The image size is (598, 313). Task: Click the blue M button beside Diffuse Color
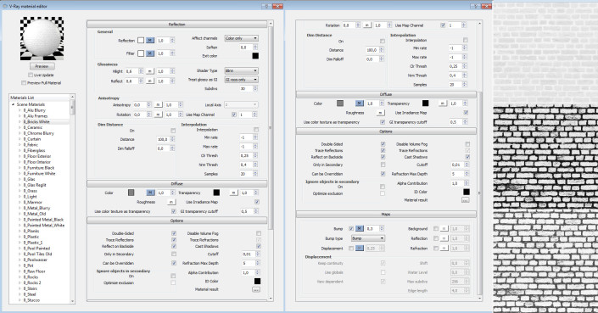click(x=150, y=193)
